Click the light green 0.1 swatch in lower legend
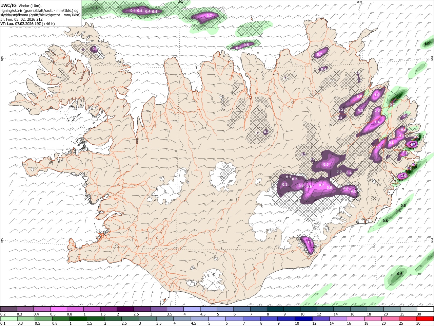 click(x=9, y=319)
